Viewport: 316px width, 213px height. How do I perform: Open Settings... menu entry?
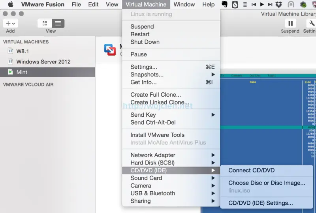coord(171,67)
